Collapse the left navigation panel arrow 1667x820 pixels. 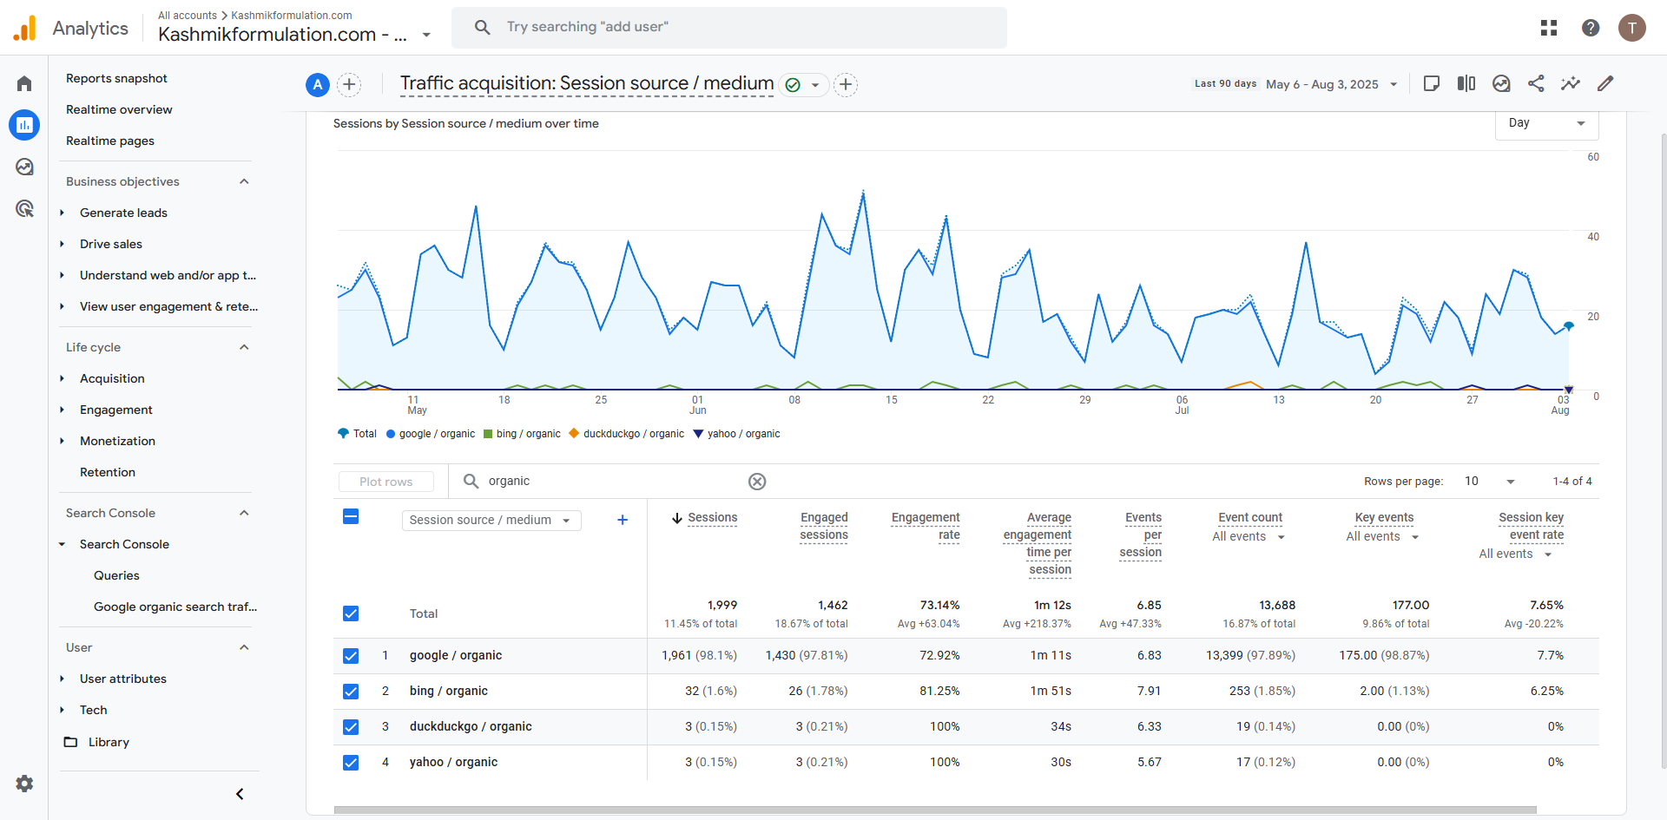coord(240,794)
